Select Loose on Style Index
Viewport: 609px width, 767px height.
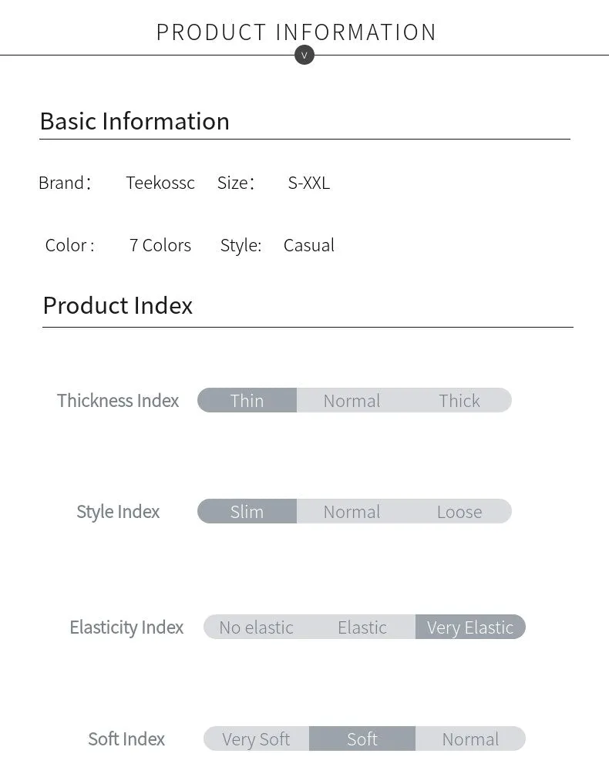pyautogui.click(x=459, y=512)
